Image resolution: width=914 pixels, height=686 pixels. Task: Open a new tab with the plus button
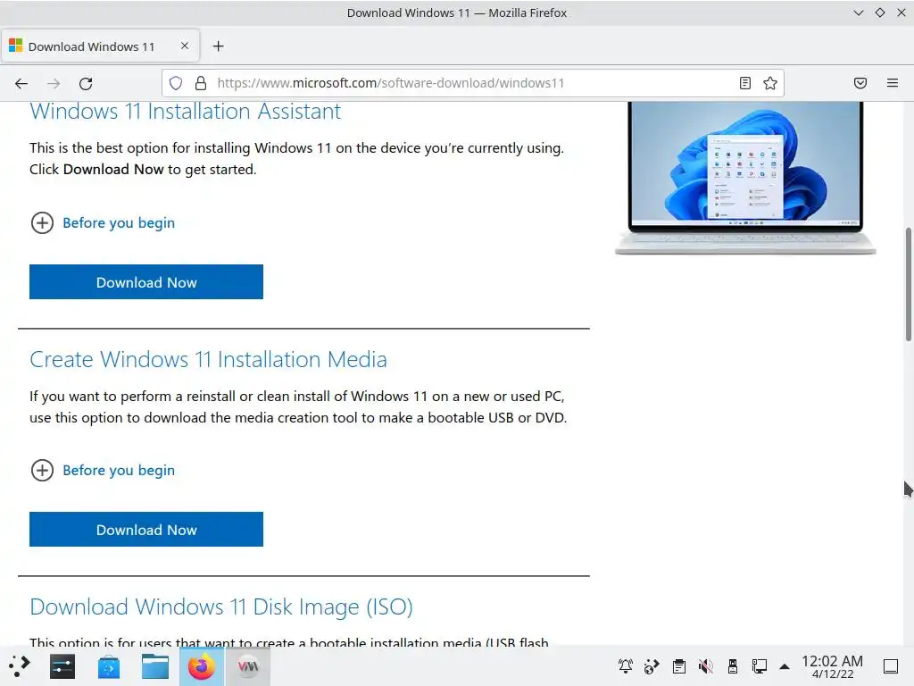click(x=218, y=46)
